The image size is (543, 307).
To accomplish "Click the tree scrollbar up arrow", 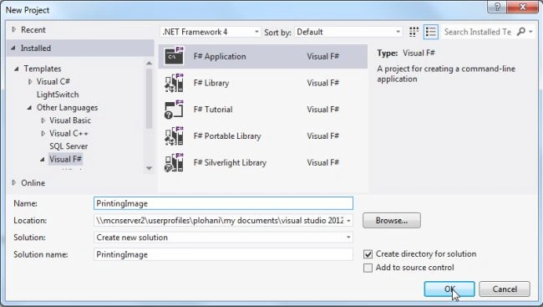I will [149, 63].
